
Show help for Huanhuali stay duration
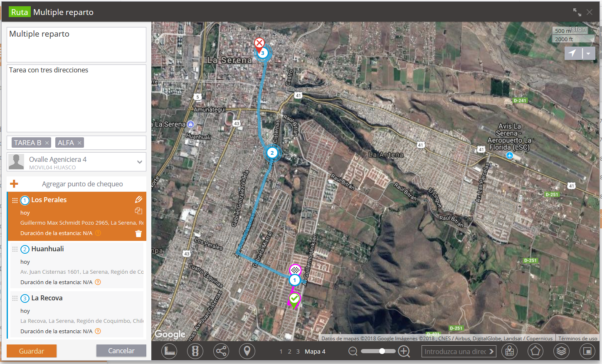pos(98,282)
